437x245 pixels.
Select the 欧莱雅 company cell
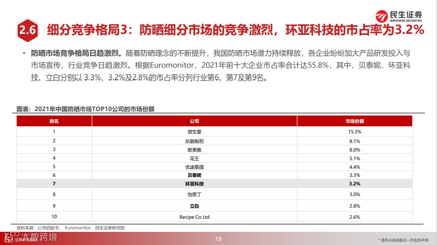pyautogui.click(x=194, y=150)
